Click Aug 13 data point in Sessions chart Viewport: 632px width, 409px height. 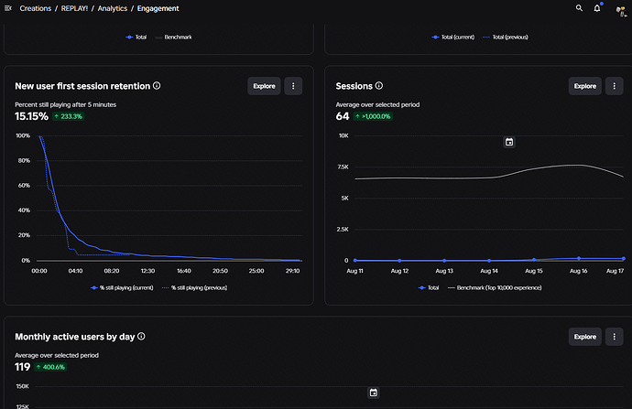tap(444, 261)
